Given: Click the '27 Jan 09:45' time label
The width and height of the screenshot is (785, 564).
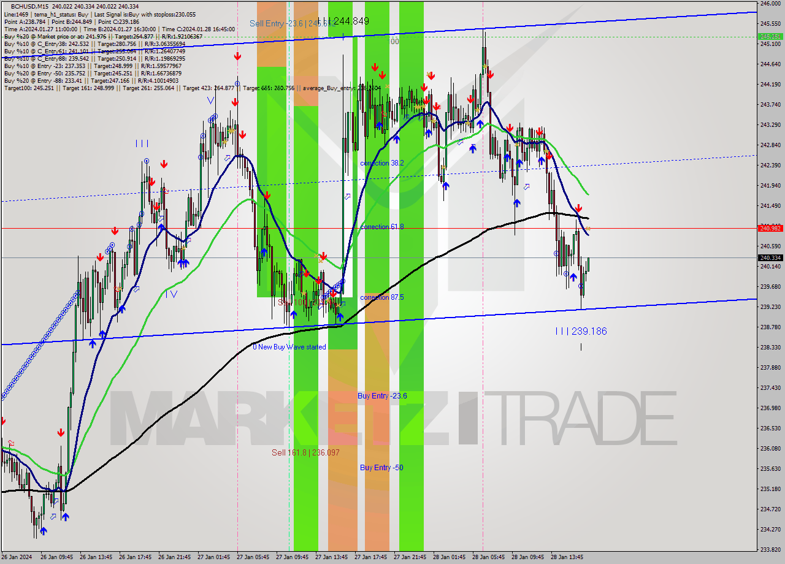Looking at the screenshot, I should (x=293, y=557).
